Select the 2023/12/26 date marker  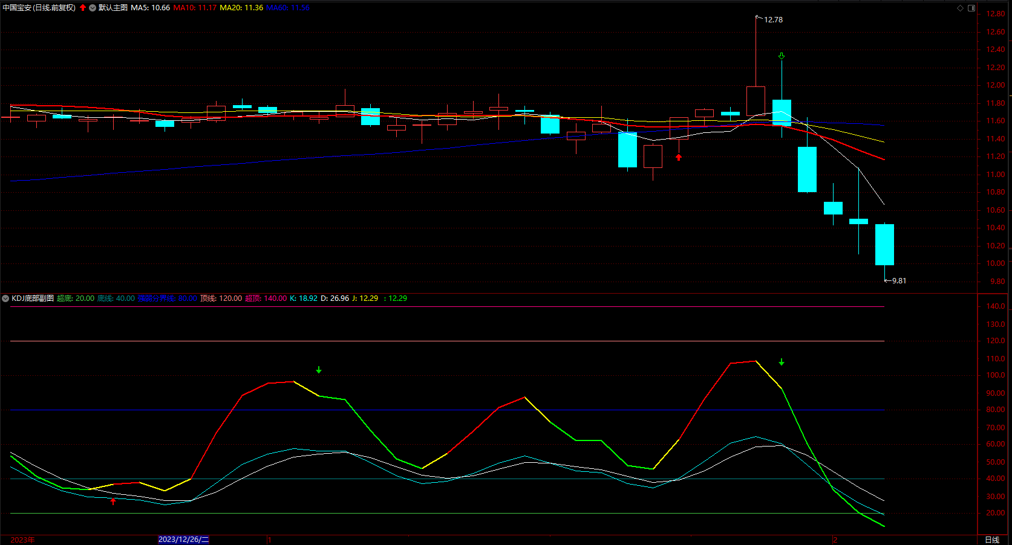[x=184, y=540]
